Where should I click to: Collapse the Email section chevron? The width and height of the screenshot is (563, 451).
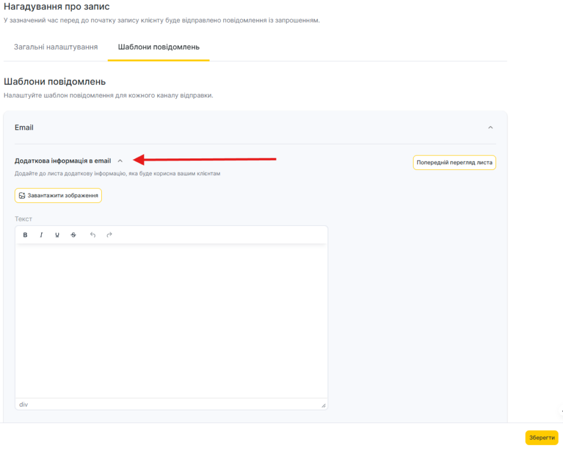point(490,127)
